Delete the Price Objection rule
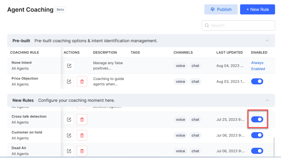This screenshot has width=281, height=158. pos(82,81)
